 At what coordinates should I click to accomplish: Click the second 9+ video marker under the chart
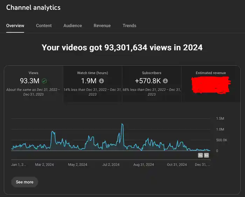point(206,155)
